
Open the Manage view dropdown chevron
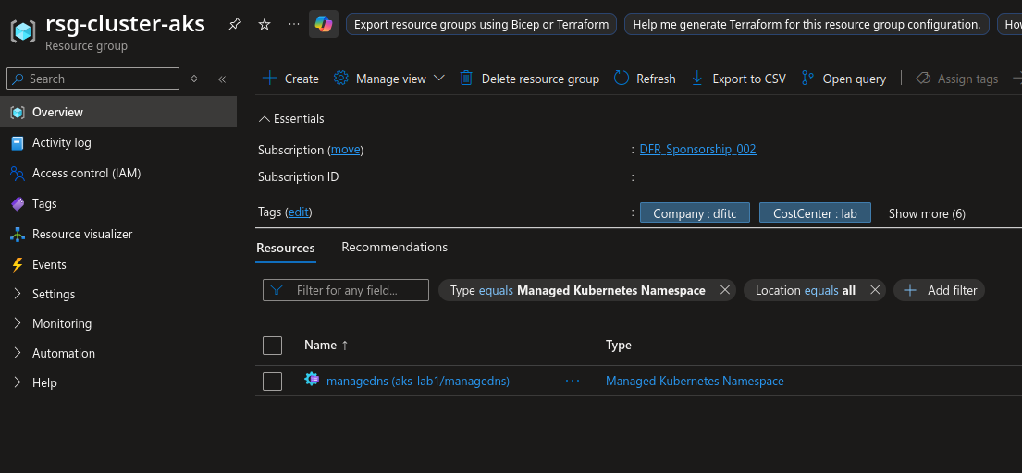tap(438, 79)
